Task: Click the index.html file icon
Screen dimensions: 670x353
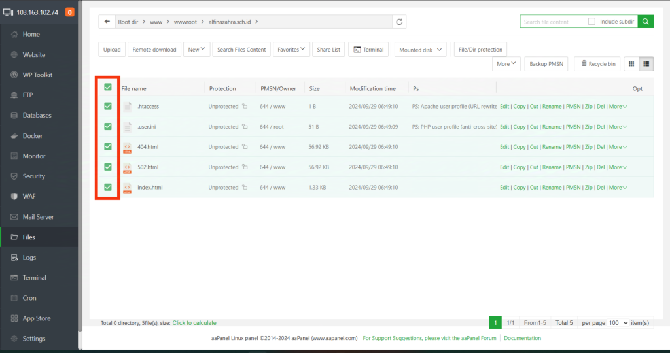Action: [x=128, y=188]
